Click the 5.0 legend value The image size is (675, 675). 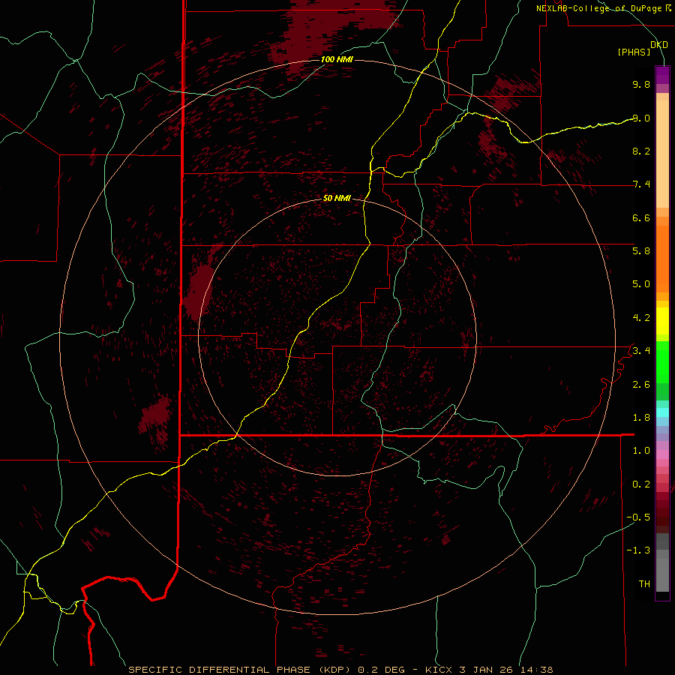tap(641, 284)
